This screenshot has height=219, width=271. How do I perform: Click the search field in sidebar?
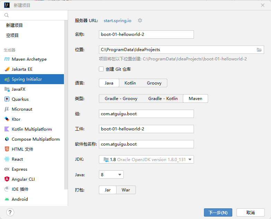click(34, 15)
